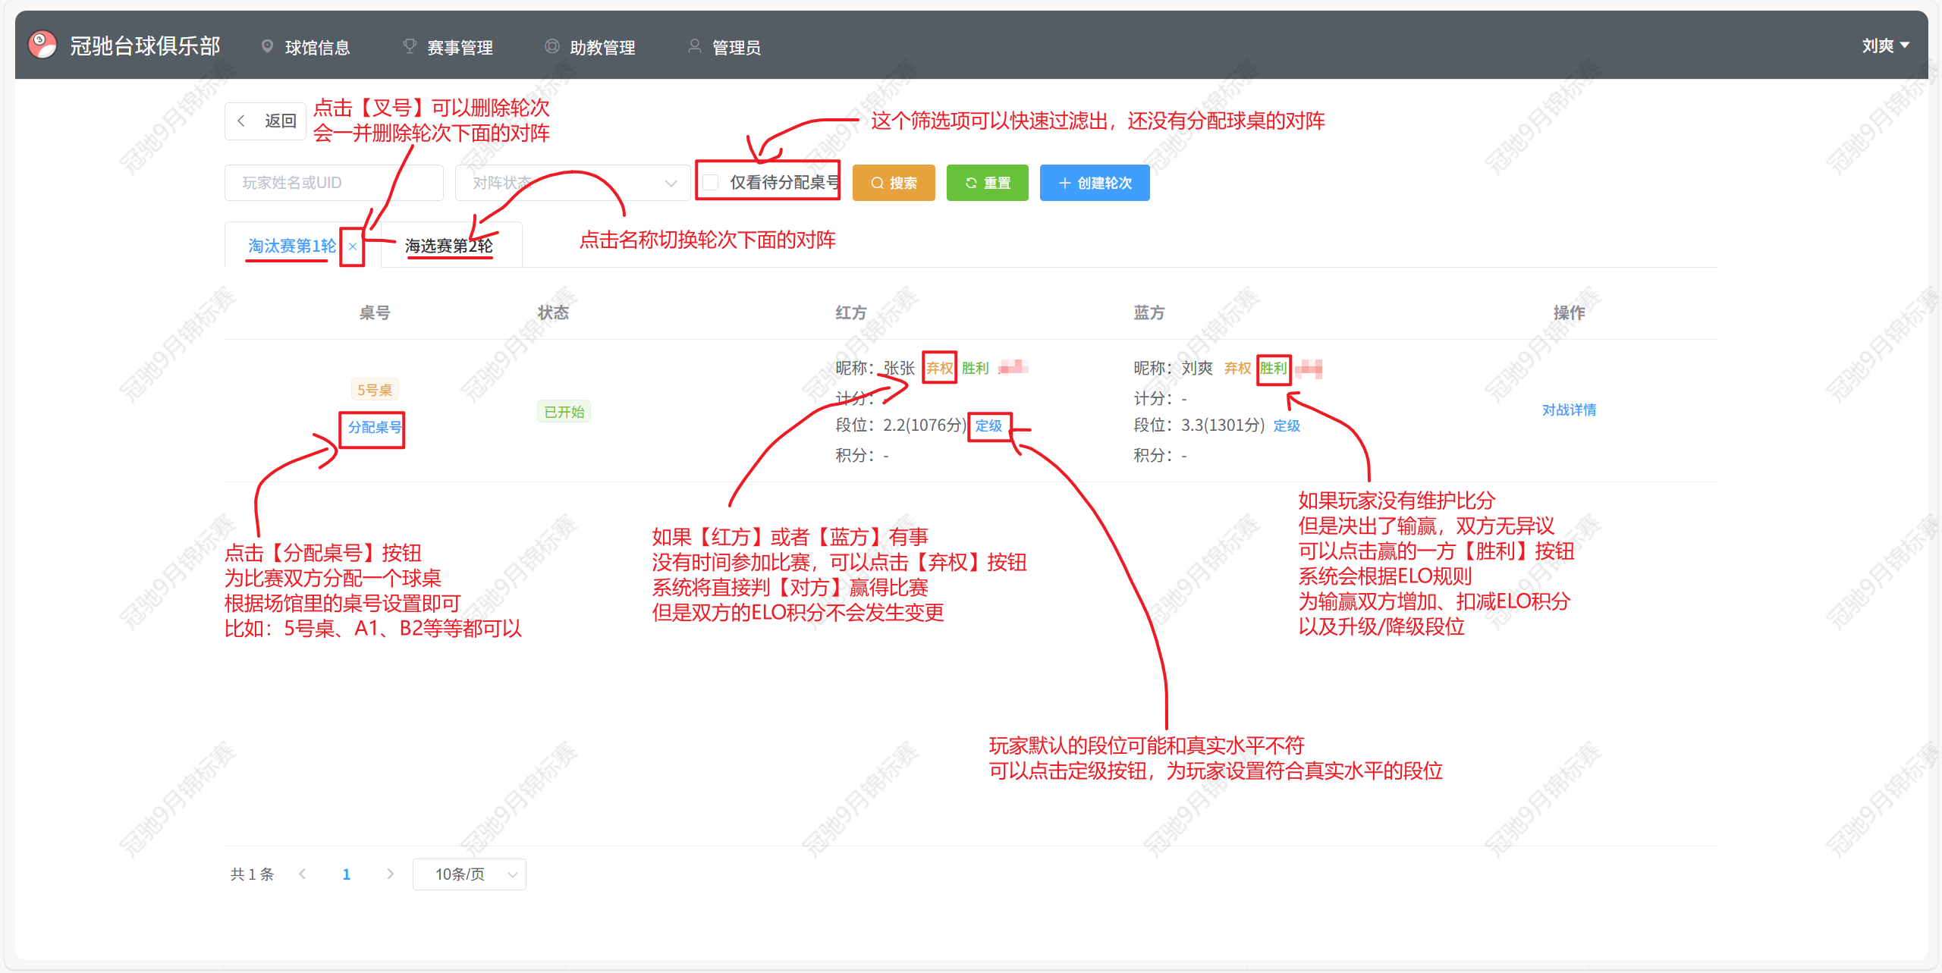Click the next page arrow in pagination
The height and width of the screenshot is (973, 1942).
(390, 874)
